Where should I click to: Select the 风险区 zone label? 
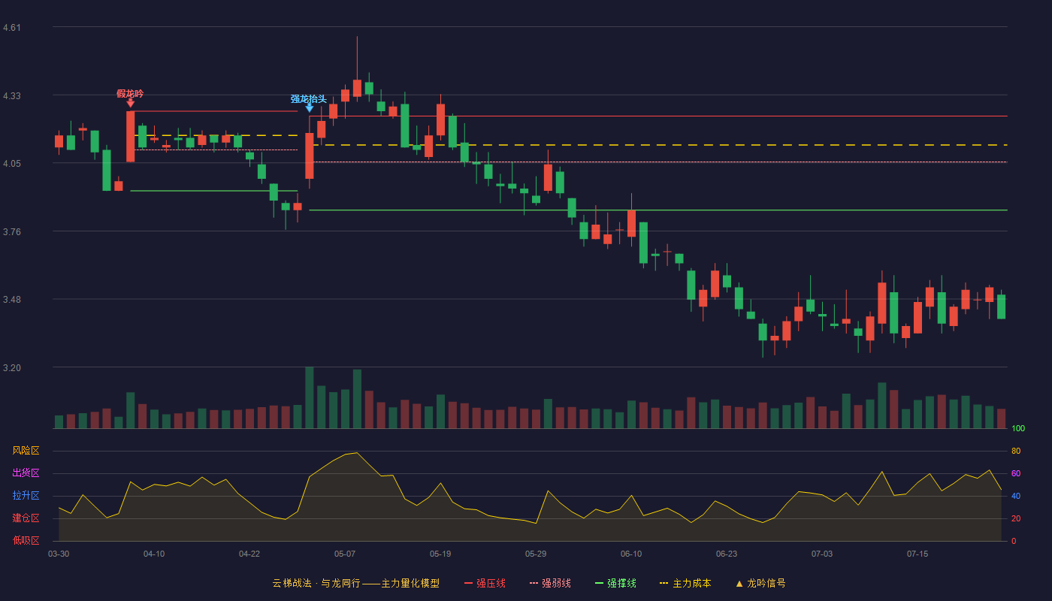26,451
